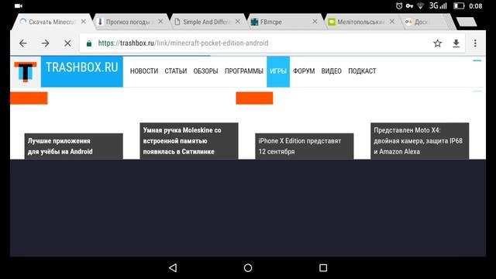Tap the VPN key status icon
Viewport: 496px width, 279px height.
click(x=410, y=5)
